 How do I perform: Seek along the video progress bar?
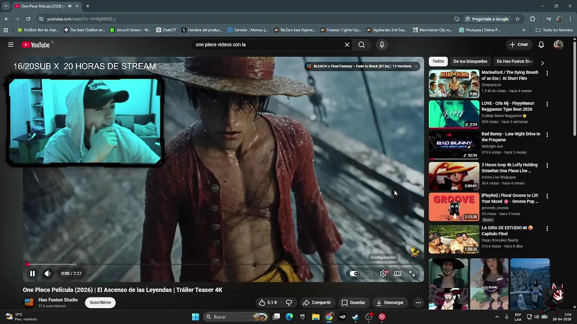pyautogui.click(x=224, y=265)
